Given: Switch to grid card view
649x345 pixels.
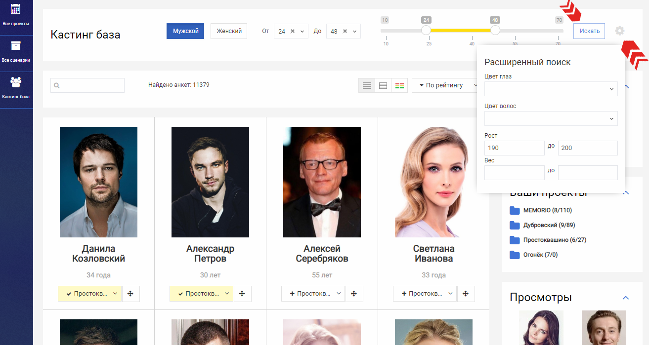Looking at the screenshot, I should click(x=367, y=85).
